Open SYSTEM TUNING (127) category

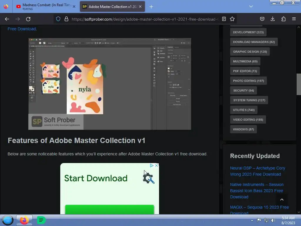[x=249, y=100]
